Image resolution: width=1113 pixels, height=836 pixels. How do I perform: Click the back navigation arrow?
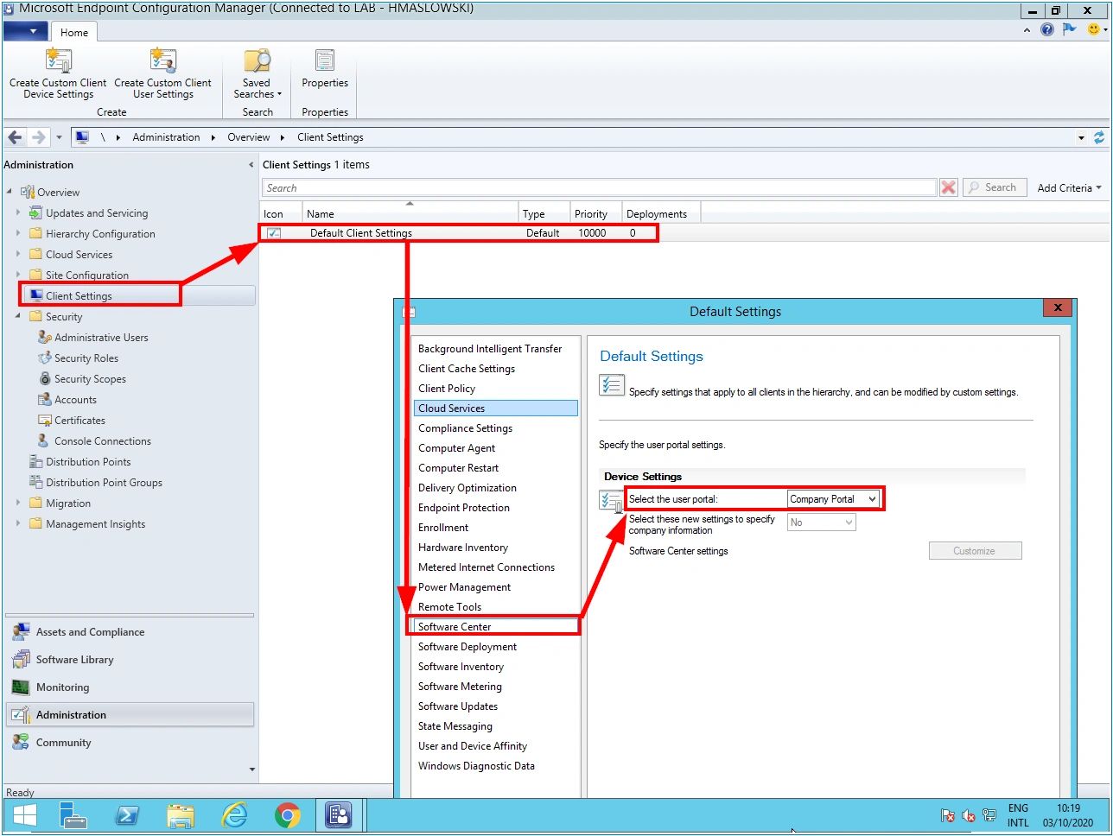(x=15, y=137)
